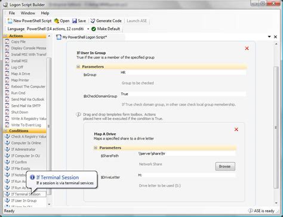This screenshot has height=217, width=283.
Task: Select the If File Exists condition
Action: coord(20,169)
